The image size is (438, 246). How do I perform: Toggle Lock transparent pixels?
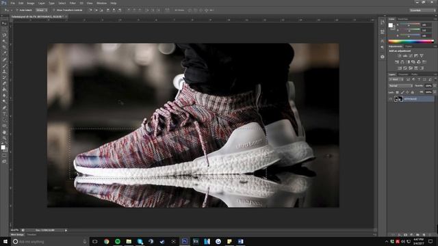(x=397, y=92)
